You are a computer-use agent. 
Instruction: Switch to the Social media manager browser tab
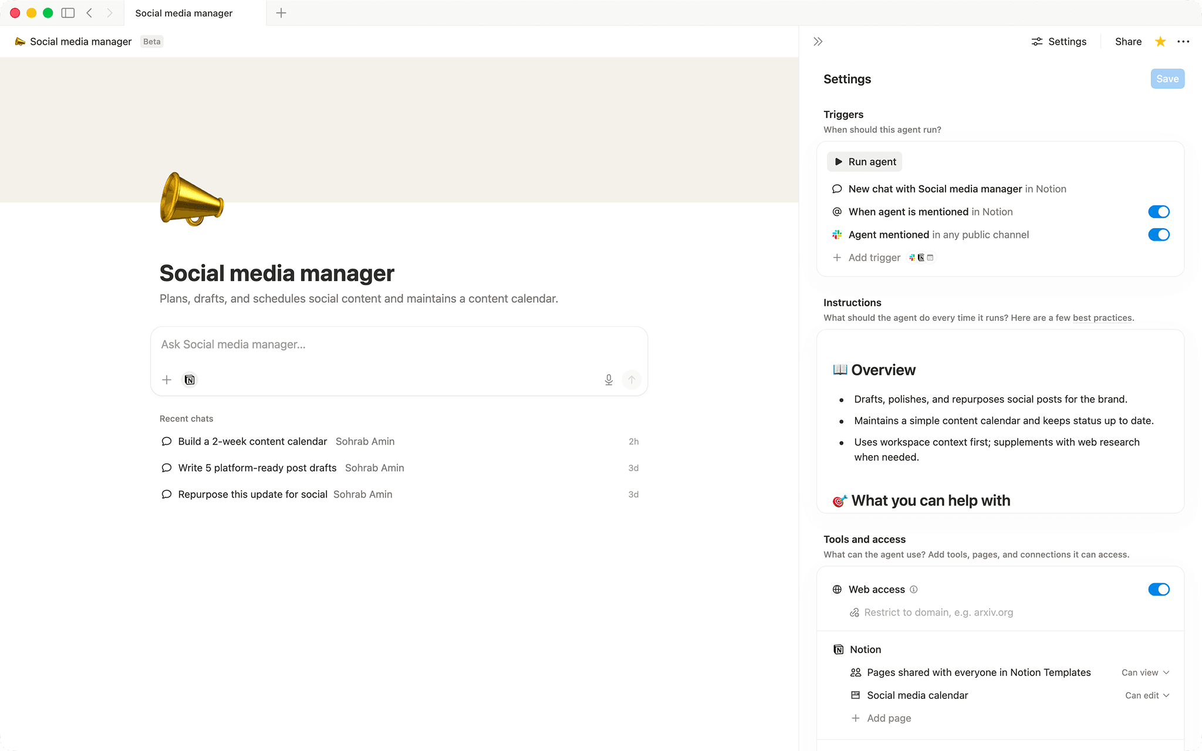tap(183, 13)
